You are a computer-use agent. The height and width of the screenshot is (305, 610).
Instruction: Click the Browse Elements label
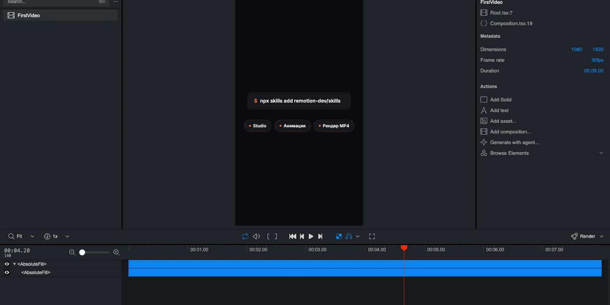(509, 153)
